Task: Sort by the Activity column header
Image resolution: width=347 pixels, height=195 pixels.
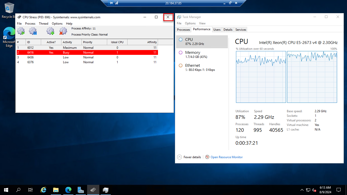Action: 72,42
